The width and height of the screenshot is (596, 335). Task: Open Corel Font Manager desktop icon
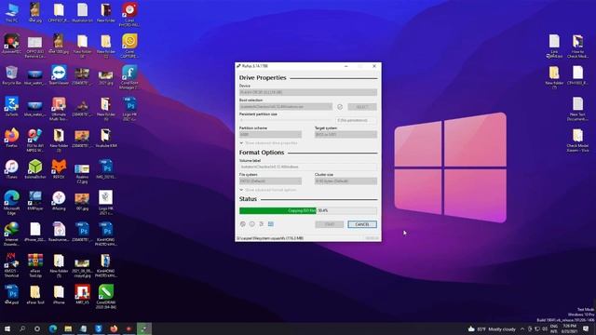click(129, 77)
